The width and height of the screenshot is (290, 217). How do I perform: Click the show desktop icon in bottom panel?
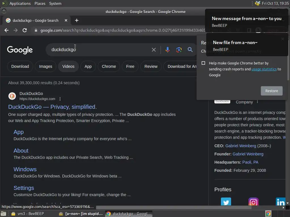click(3, 214)
